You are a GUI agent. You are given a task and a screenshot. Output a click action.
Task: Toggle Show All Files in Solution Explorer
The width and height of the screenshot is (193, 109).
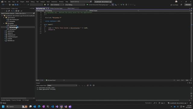click(x=18, y=11)
